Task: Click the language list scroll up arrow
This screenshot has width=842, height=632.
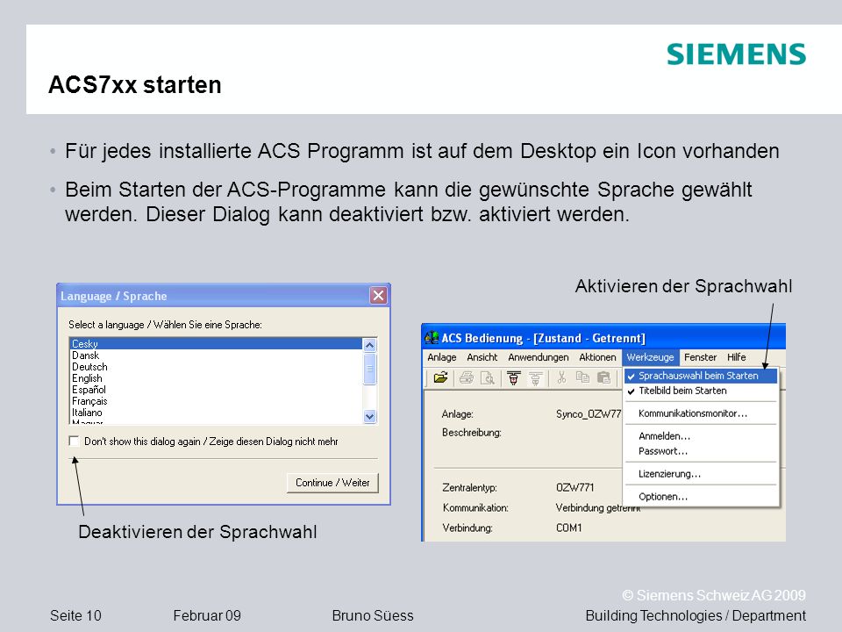Action: pyautogui.click(x=369, y=345)
